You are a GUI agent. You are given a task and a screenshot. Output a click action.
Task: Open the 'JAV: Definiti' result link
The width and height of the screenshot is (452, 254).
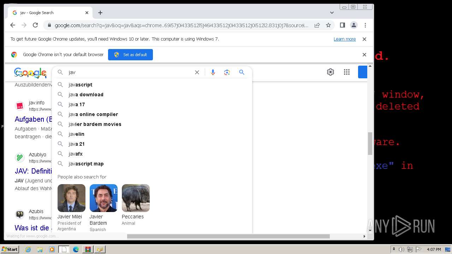pos(33,171)
